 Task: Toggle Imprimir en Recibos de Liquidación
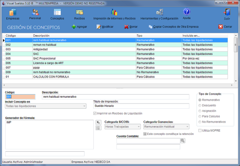pos(95,114)
